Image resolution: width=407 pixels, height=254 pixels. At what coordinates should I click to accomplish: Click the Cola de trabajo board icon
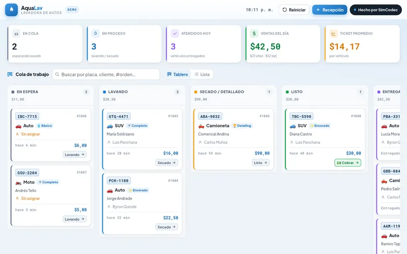(10, 74)
